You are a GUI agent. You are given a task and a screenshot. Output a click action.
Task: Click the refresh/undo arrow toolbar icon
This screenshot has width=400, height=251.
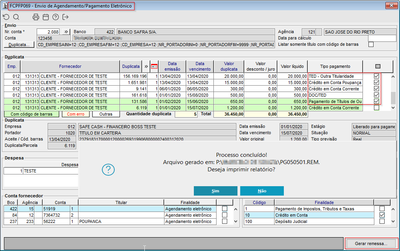tap(6, 17)
